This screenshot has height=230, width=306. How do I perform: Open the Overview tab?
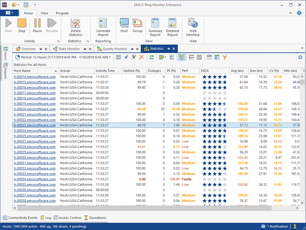pos(28,49)
